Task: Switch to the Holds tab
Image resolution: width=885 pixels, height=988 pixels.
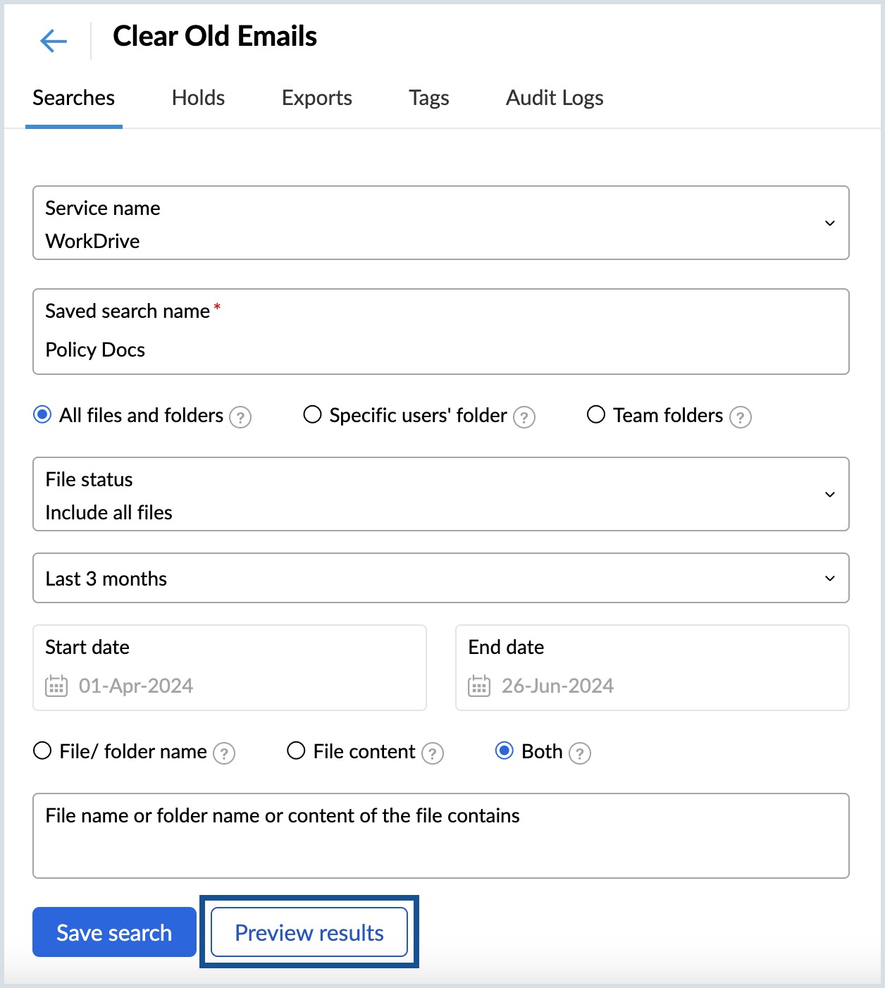Action: pyautogui.click(x=199, y=98)
